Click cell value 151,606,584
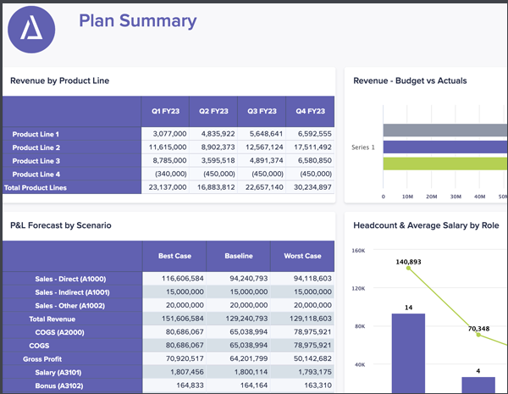The image size is (508, 394). 183,319
